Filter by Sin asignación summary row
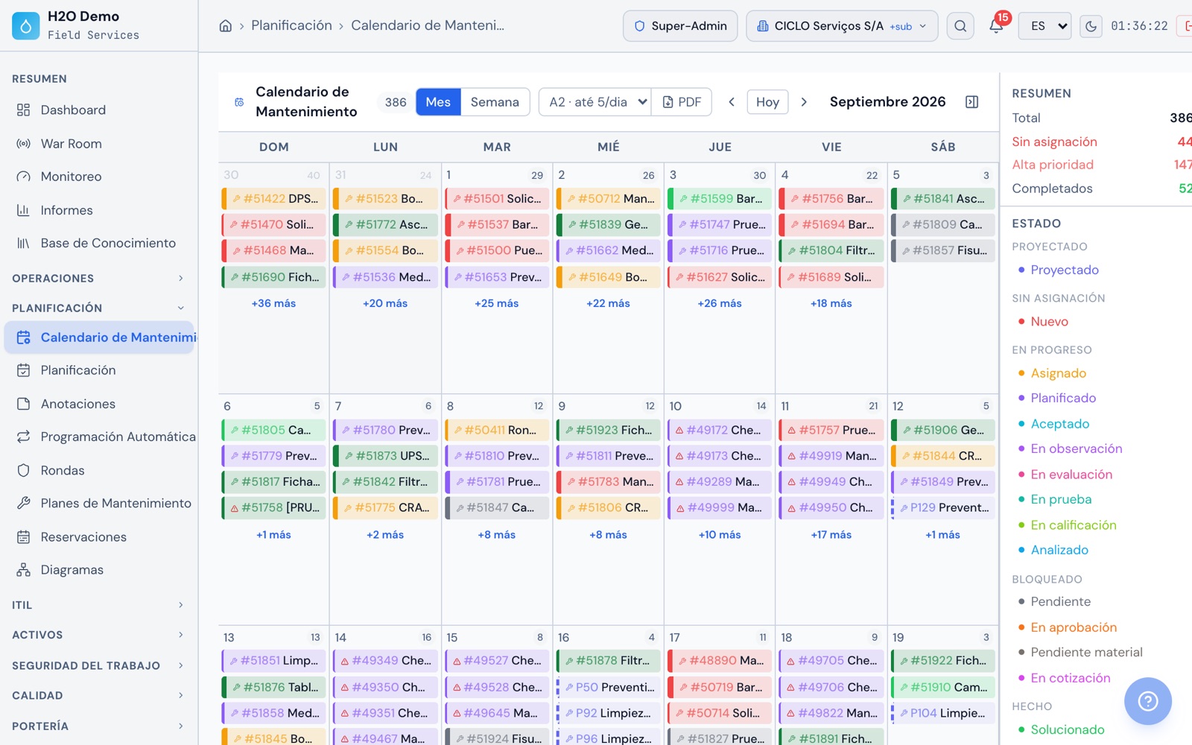 coord(1101,142)
